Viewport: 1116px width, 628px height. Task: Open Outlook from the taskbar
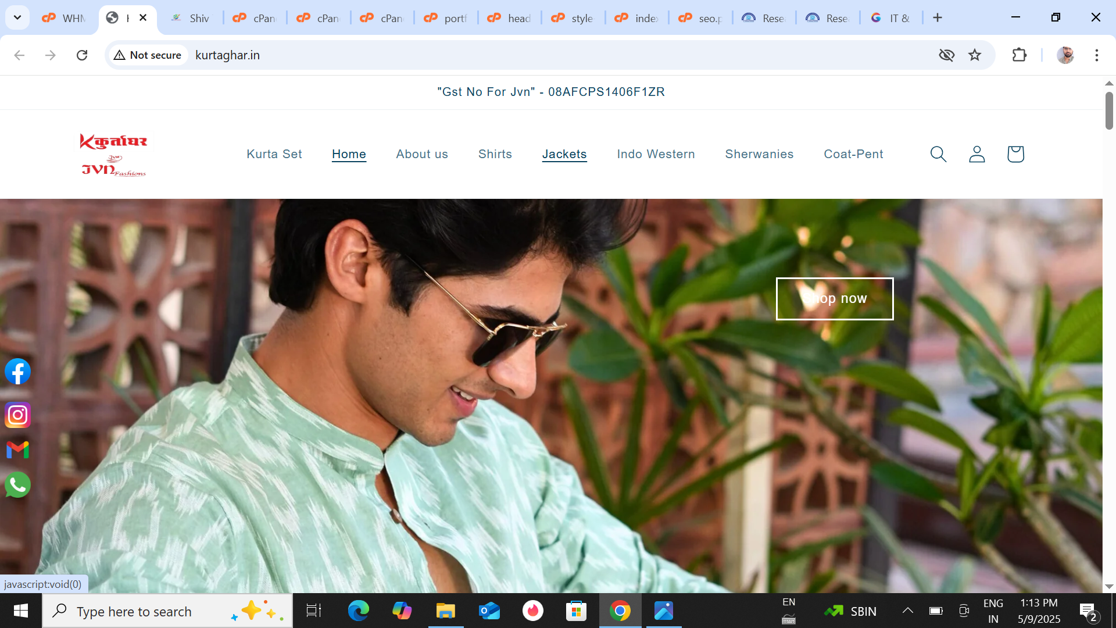[x=489, y=611]
